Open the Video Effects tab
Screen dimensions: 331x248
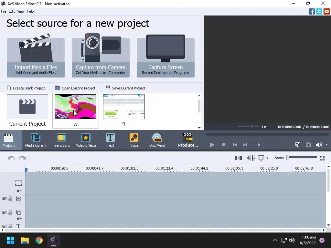[x=86, y=140]
